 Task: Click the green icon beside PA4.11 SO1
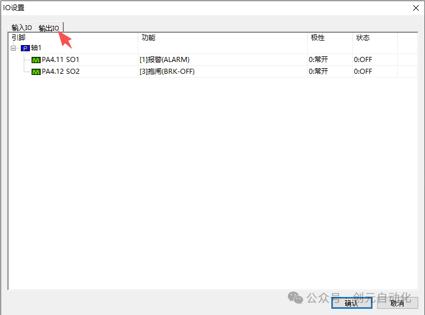pos(36,60)
